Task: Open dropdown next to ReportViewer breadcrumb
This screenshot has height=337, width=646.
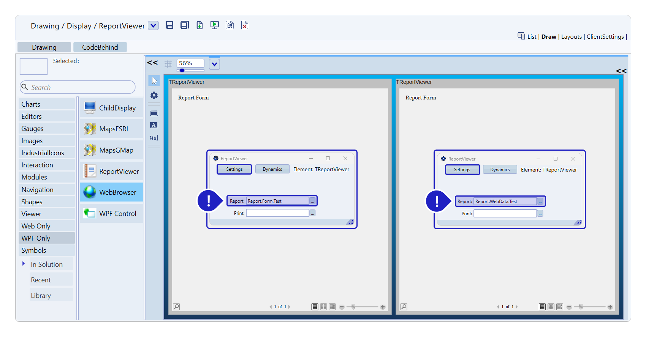Action: coord(153,26)
